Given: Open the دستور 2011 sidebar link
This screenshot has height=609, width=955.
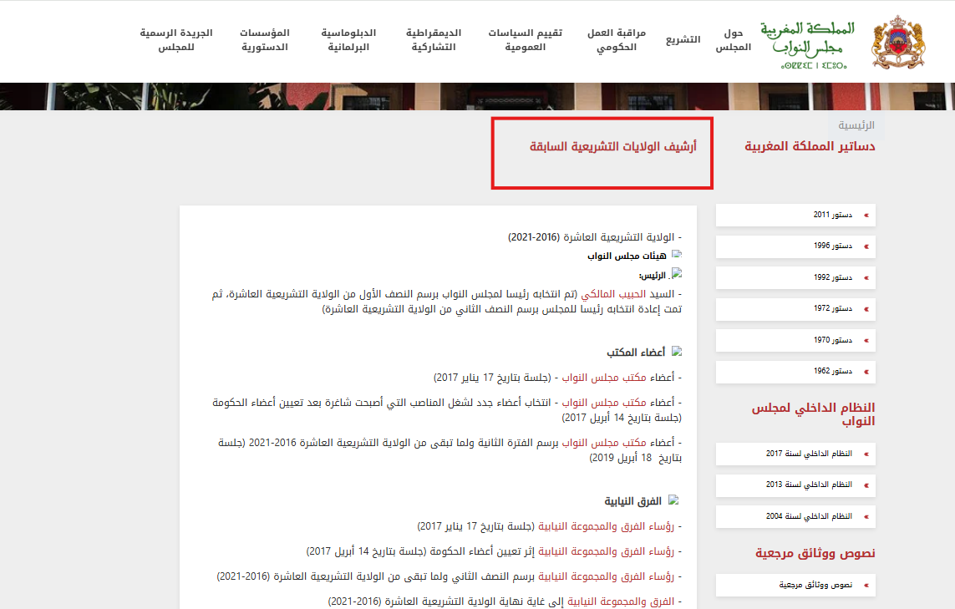Looking at the screenshot, I should click(x=795, y=215).
